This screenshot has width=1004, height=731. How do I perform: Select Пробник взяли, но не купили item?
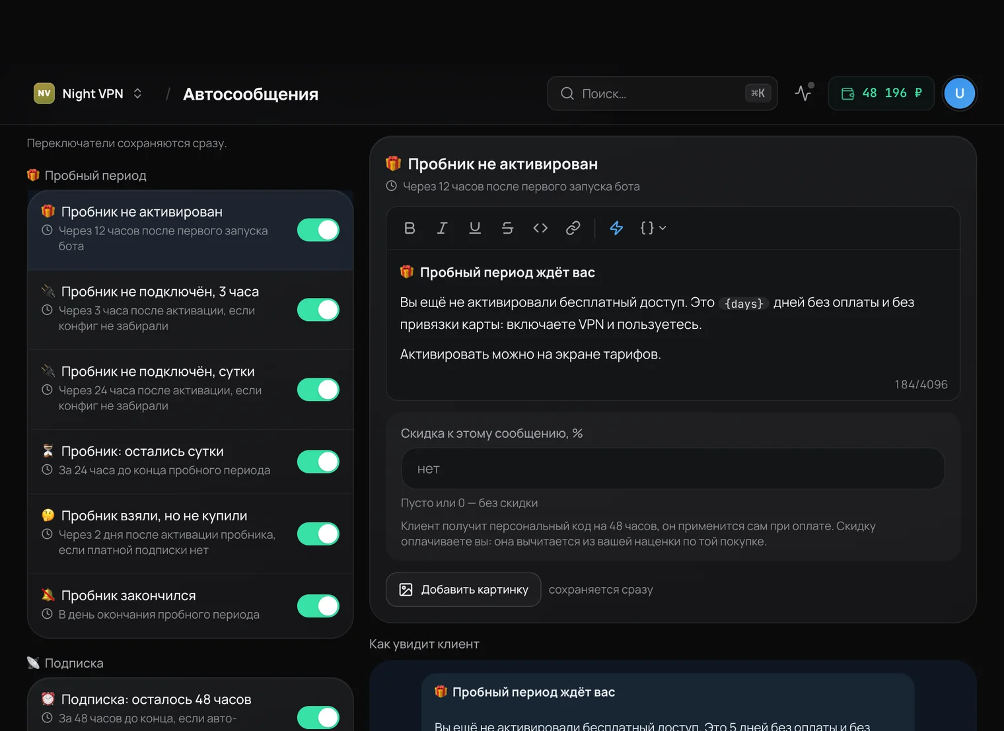(x=190, y=534)
